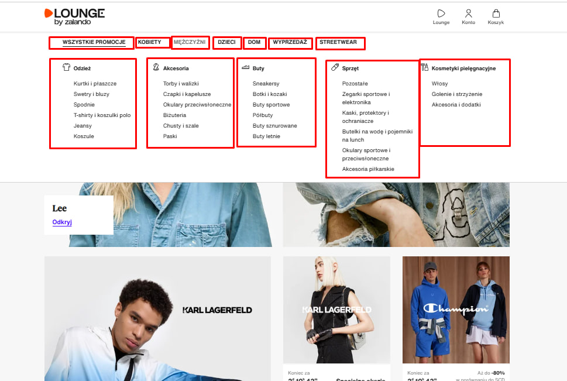
Task: Go to Torby i walizki
Action: (x=181, y=84)
